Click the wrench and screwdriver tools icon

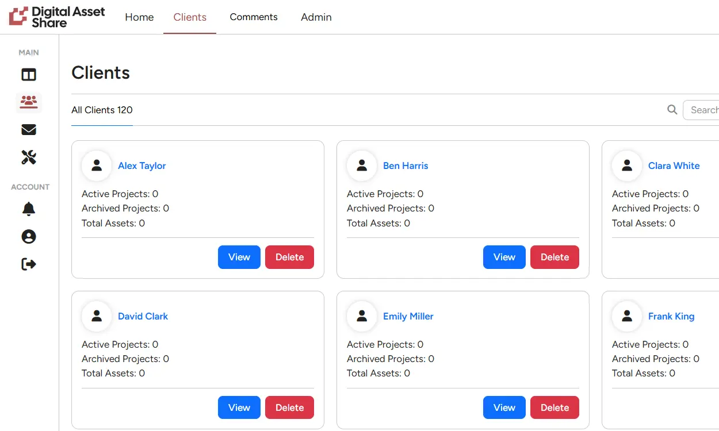coord(29,157)
